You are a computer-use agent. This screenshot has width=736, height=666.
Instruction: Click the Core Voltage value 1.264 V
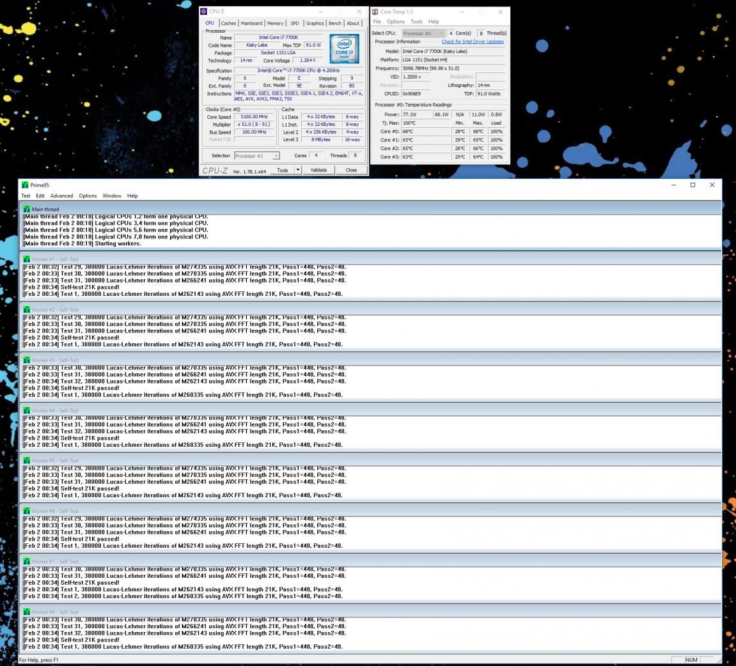click(308, 61)
